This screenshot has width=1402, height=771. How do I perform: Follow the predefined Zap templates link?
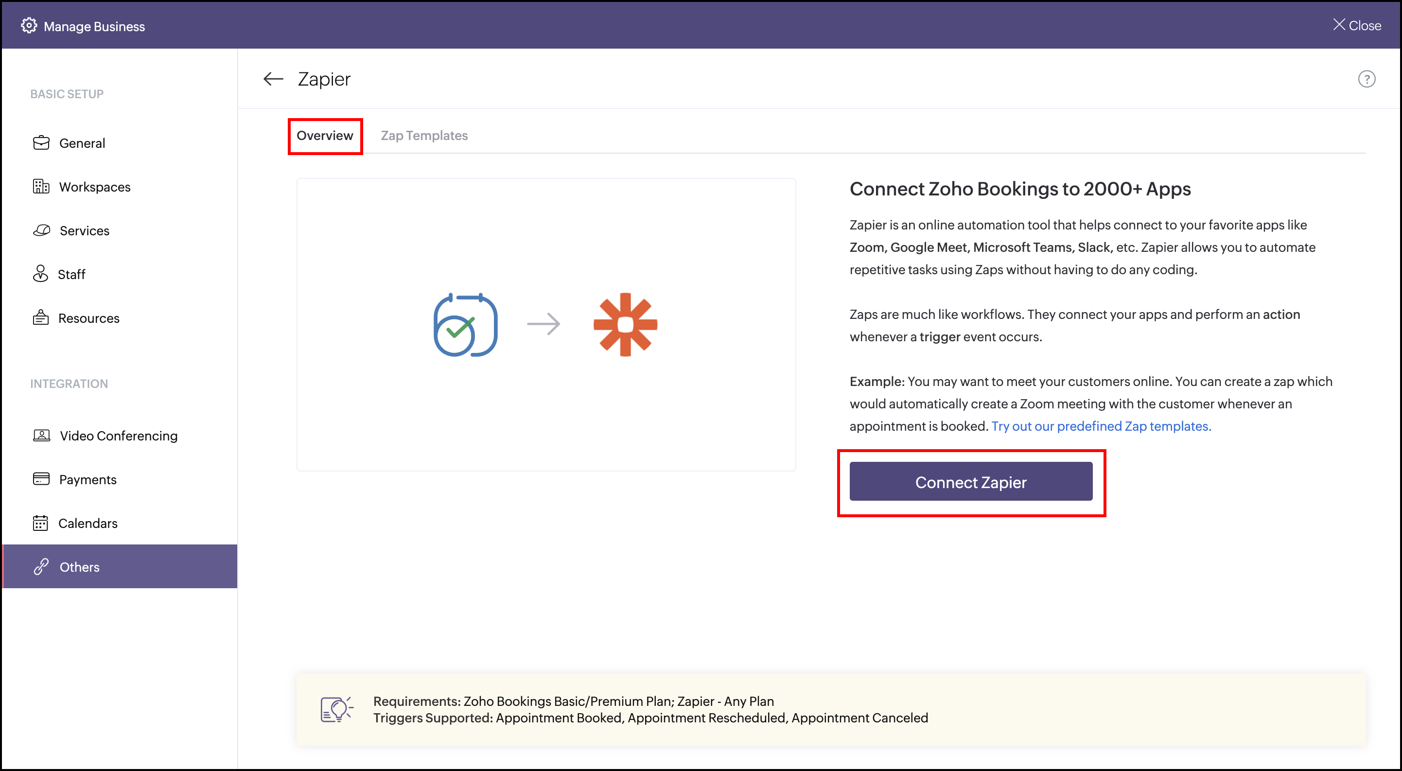click(1101, 426)
